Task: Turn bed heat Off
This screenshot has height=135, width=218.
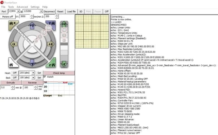Action: pyautogui.click(x=14, y=78)
